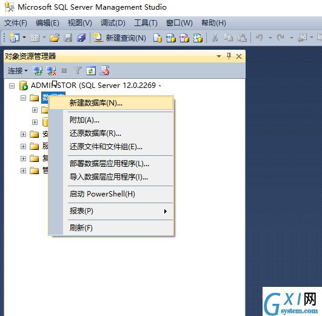Open the Add New Item dropdown arrow
The height and width of the screenshot is (316, 322).
[44, 38]
